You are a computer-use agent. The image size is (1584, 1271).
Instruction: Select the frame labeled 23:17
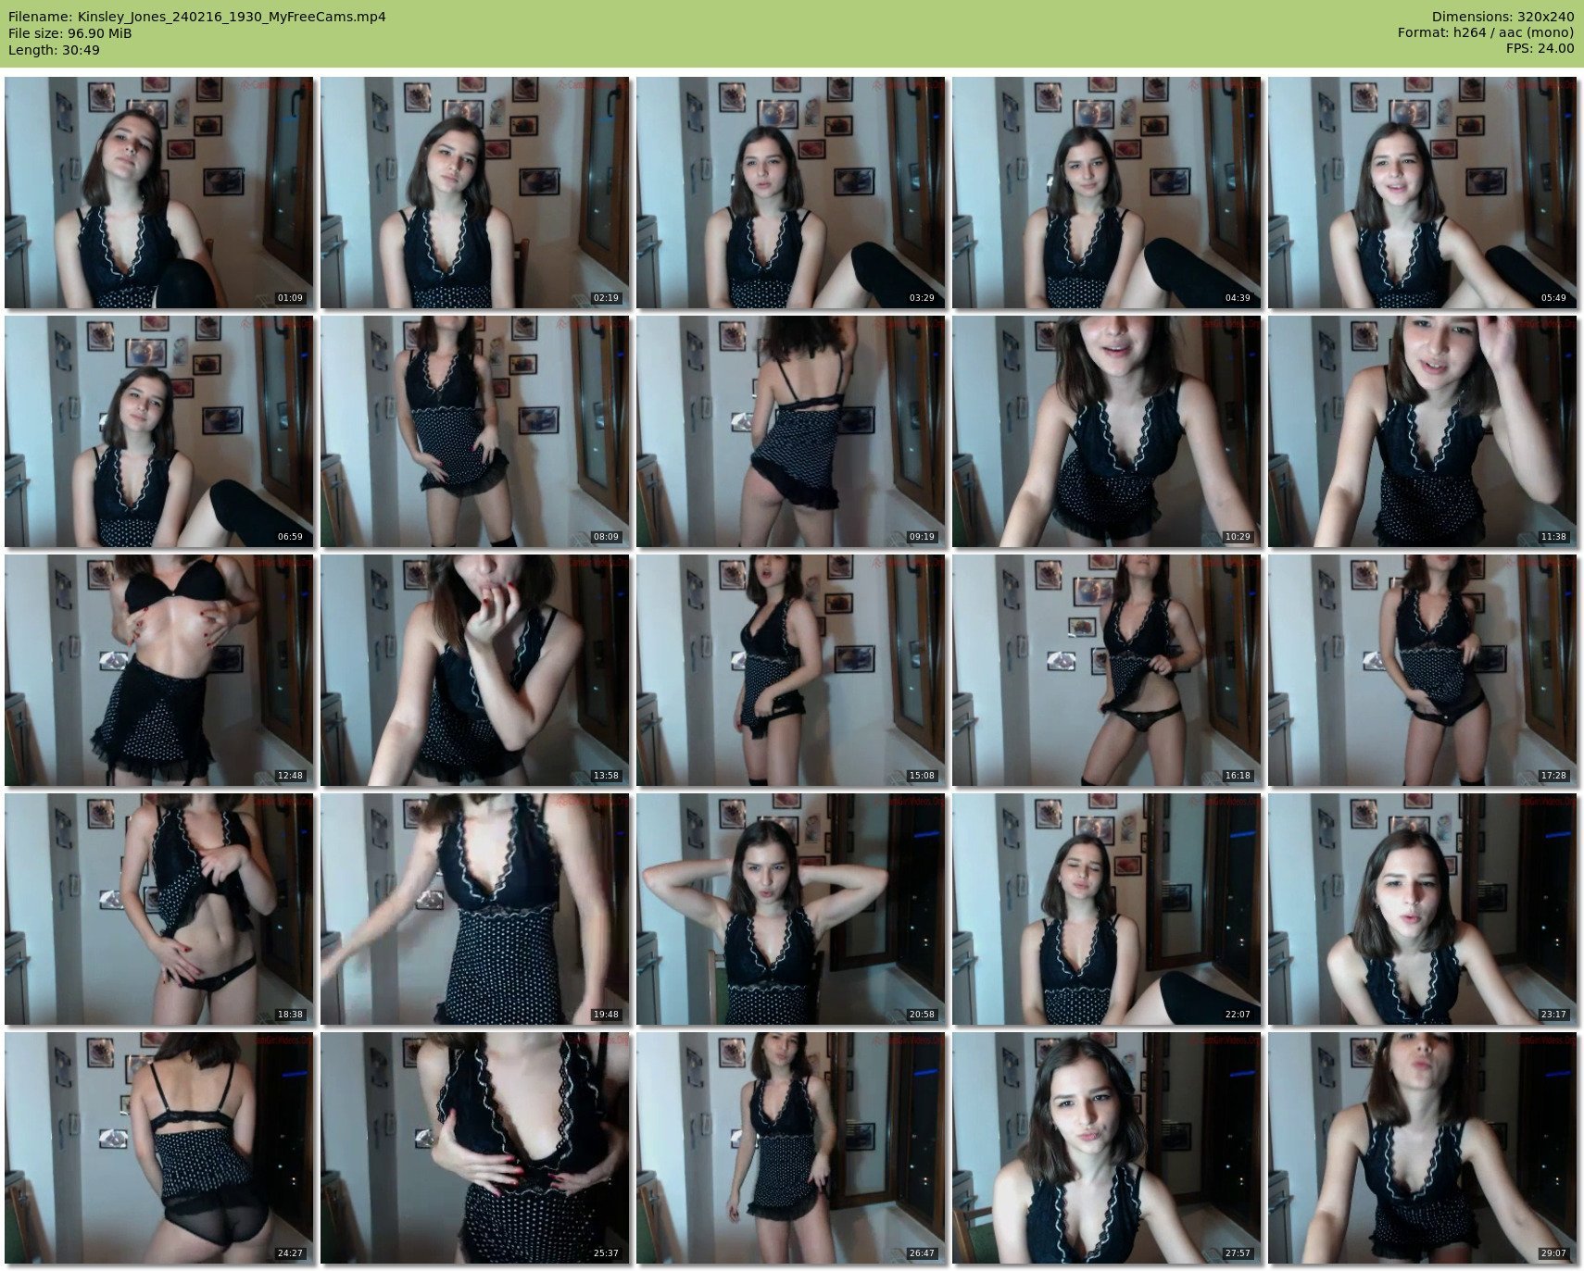pos(1423,909)
